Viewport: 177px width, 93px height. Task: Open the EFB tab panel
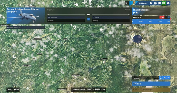pos(151,84)
